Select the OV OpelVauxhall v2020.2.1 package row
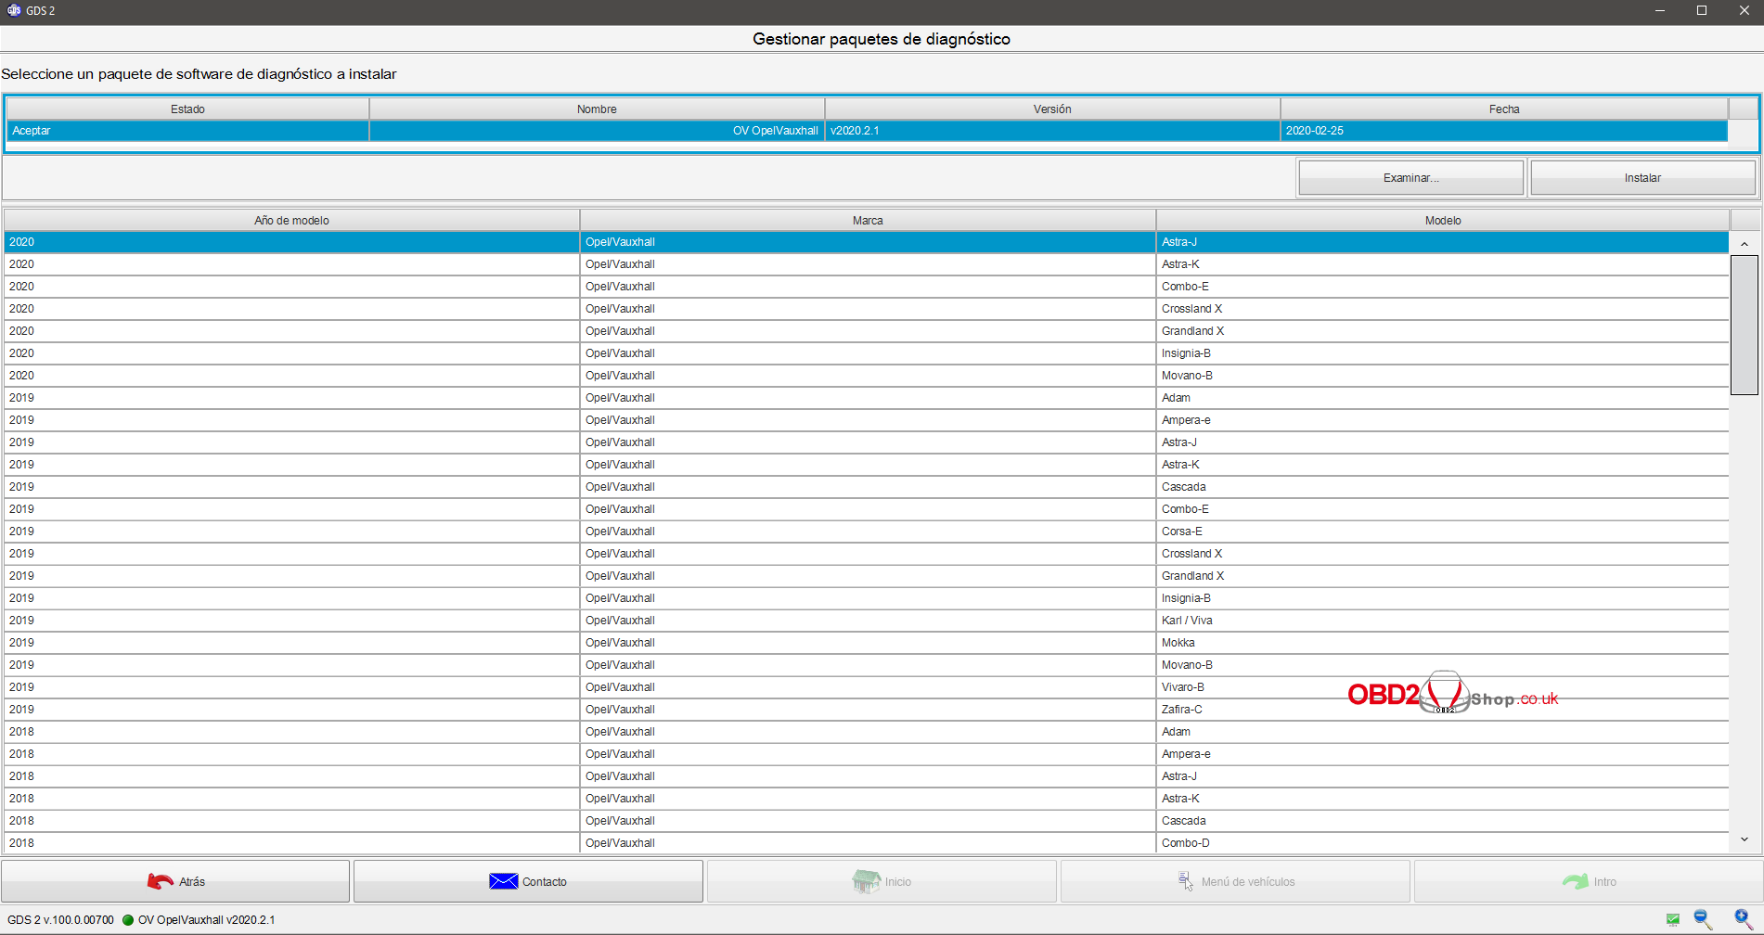 pos(867,131)
